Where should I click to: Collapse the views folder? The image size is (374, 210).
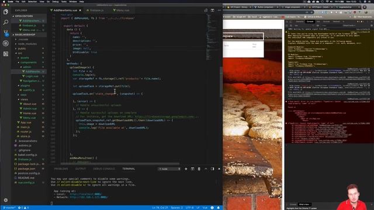(24, 99)
